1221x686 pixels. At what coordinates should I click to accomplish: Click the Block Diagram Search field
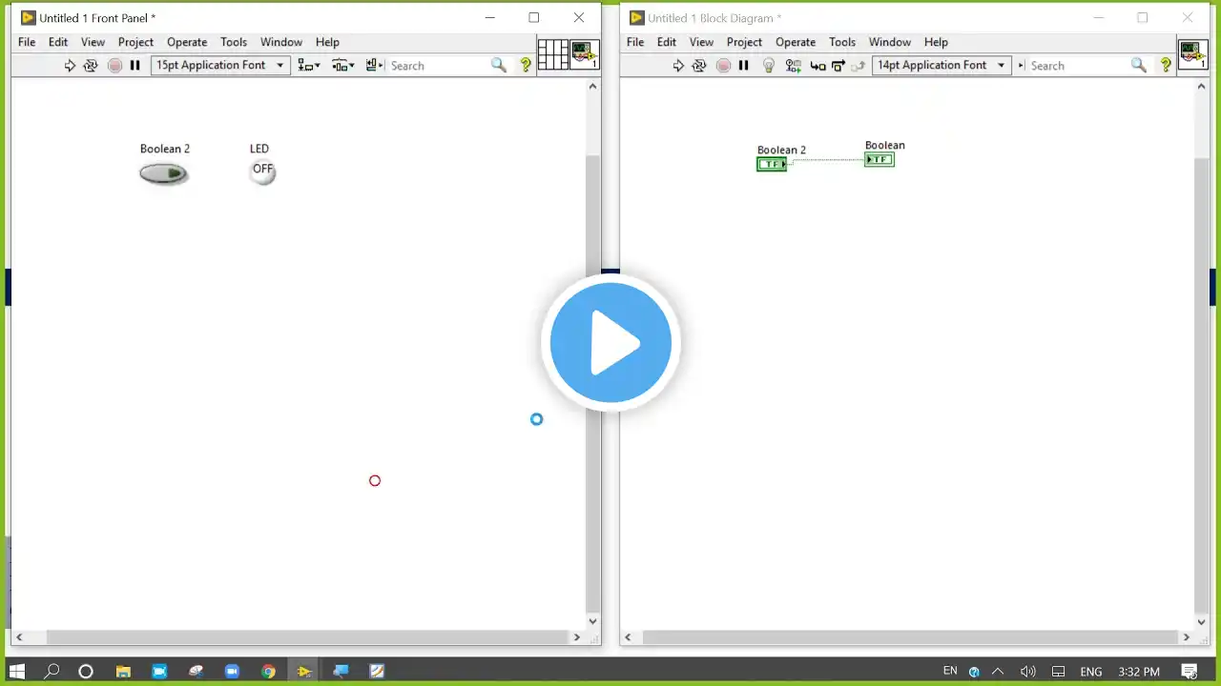[1078, 65]
